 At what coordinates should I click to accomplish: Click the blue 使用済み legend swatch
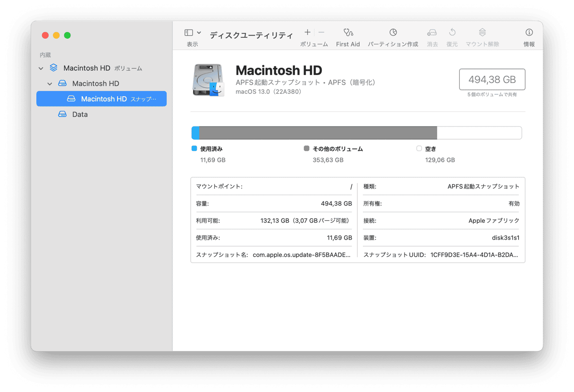194,149
